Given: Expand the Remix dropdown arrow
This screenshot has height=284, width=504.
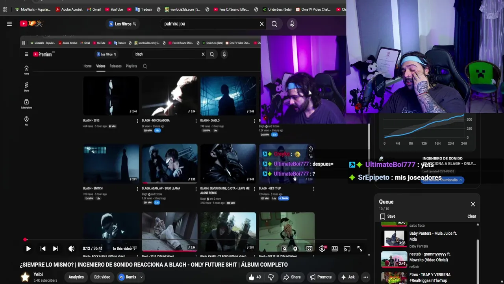Looking at the screenshot, I should coord(141,277).
